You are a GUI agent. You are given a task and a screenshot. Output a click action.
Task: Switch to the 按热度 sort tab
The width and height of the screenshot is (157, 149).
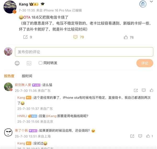click(9, 76)
